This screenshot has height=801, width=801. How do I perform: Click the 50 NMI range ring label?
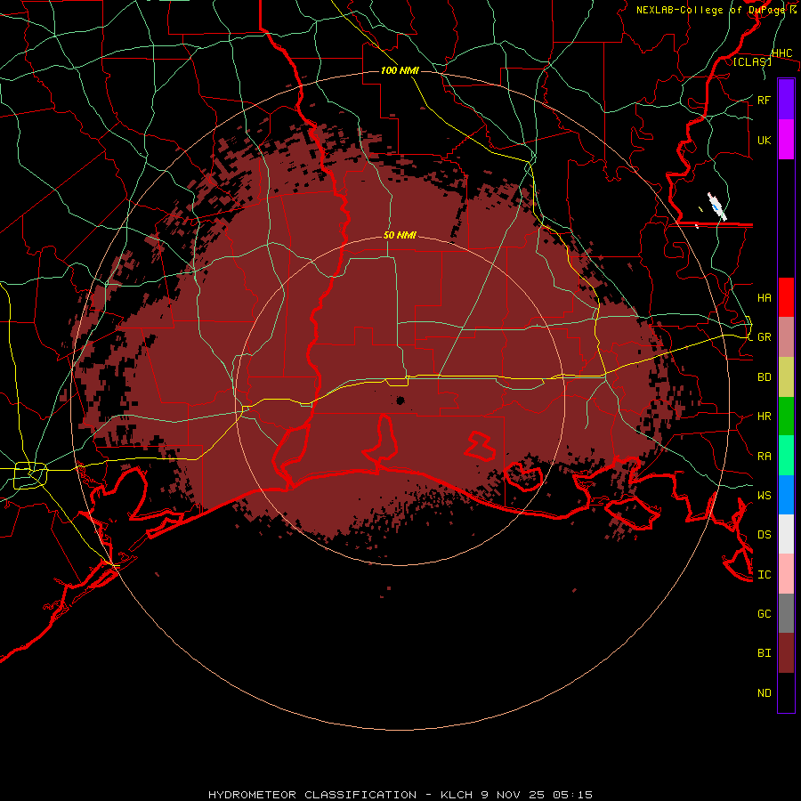point(400,235)
